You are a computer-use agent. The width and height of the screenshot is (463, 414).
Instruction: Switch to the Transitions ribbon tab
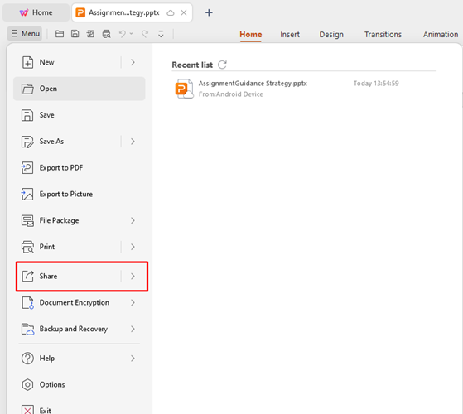[383, 35]
